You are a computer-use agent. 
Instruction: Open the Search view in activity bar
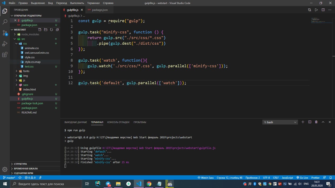click(5, 22)
